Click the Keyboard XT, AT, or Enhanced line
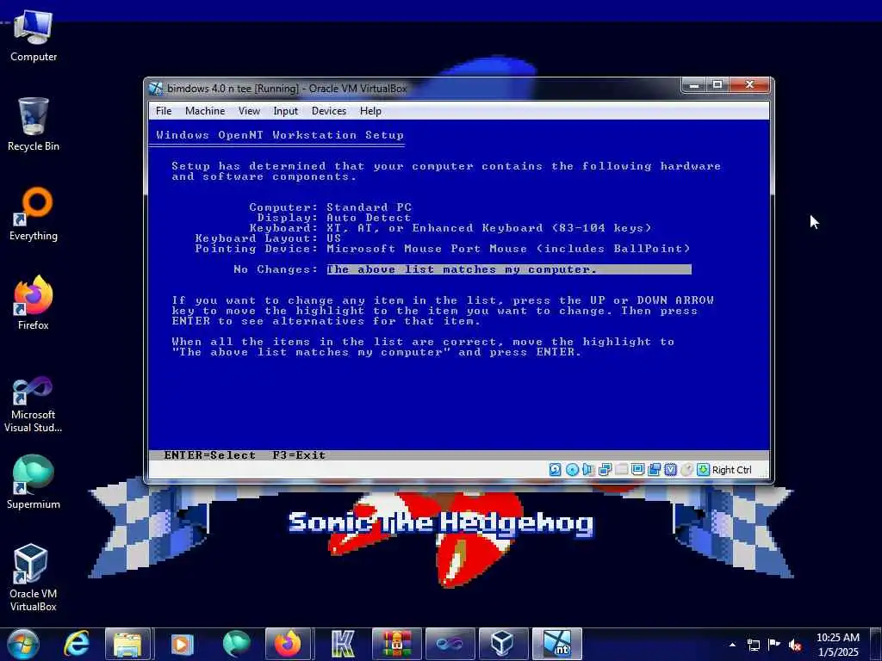The height and width of the screenshot is (661, 882). coord(450,227)
